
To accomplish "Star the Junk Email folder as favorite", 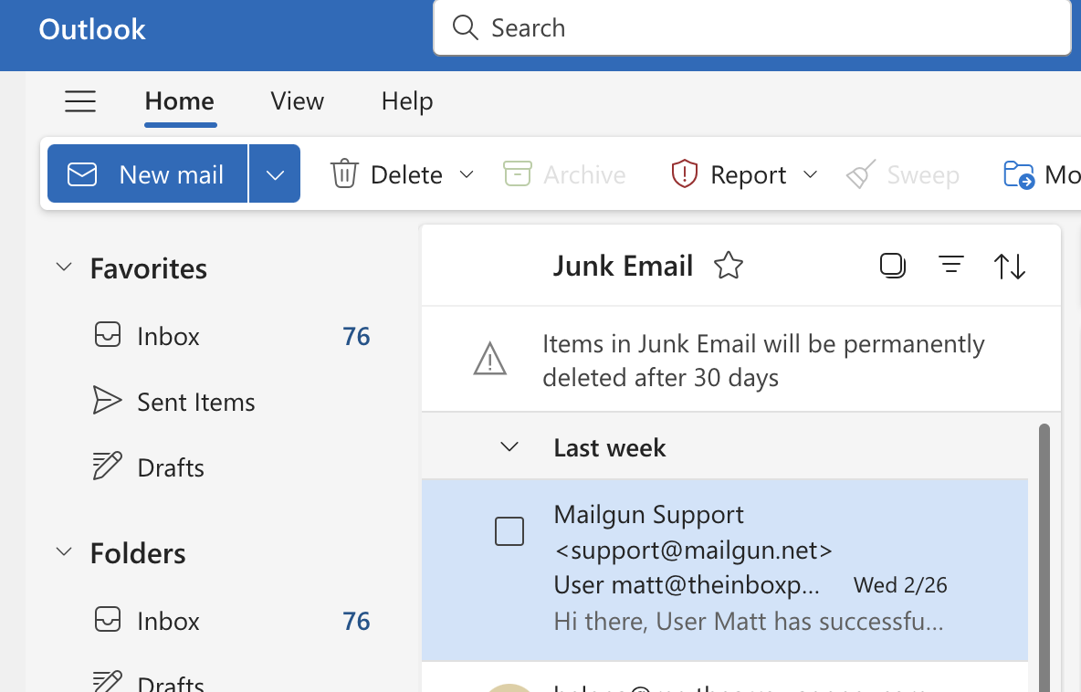I will pyautogui.click(x=729, y=266).
